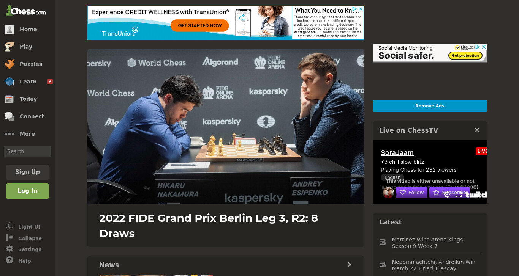Open the Martinez Wins Arena Kings article

pos(427,243)
